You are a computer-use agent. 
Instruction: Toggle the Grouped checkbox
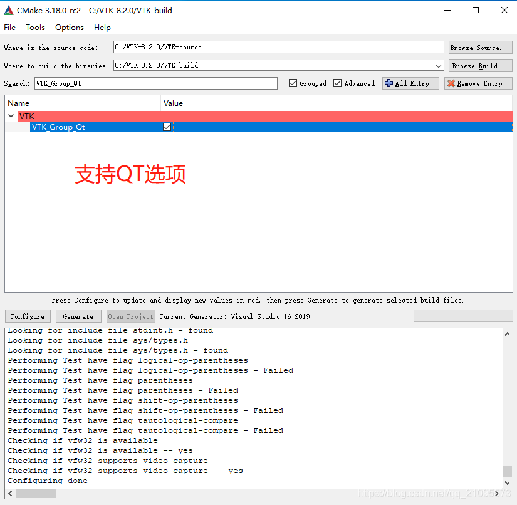[x=293, y=83]
